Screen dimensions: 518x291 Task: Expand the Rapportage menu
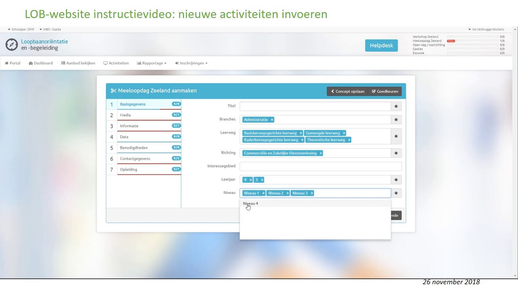tap(152, 63)
